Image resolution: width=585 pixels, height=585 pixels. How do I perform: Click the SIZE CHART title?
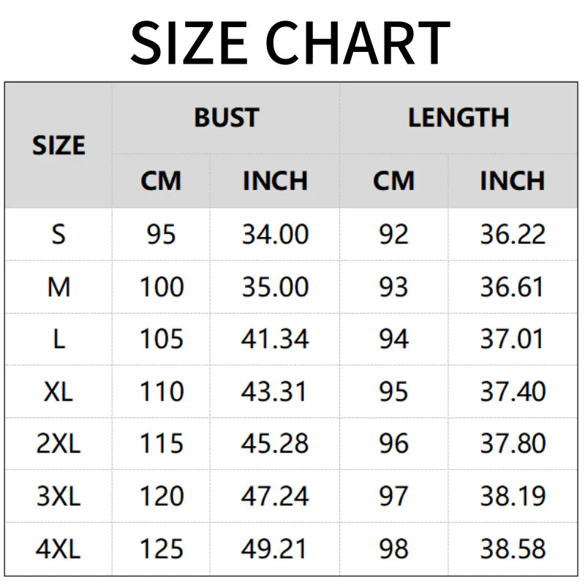(x=290, y=41)
